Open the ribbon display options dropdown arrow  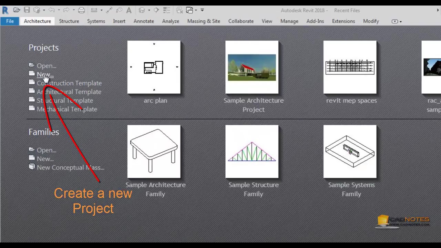(401, 22)
